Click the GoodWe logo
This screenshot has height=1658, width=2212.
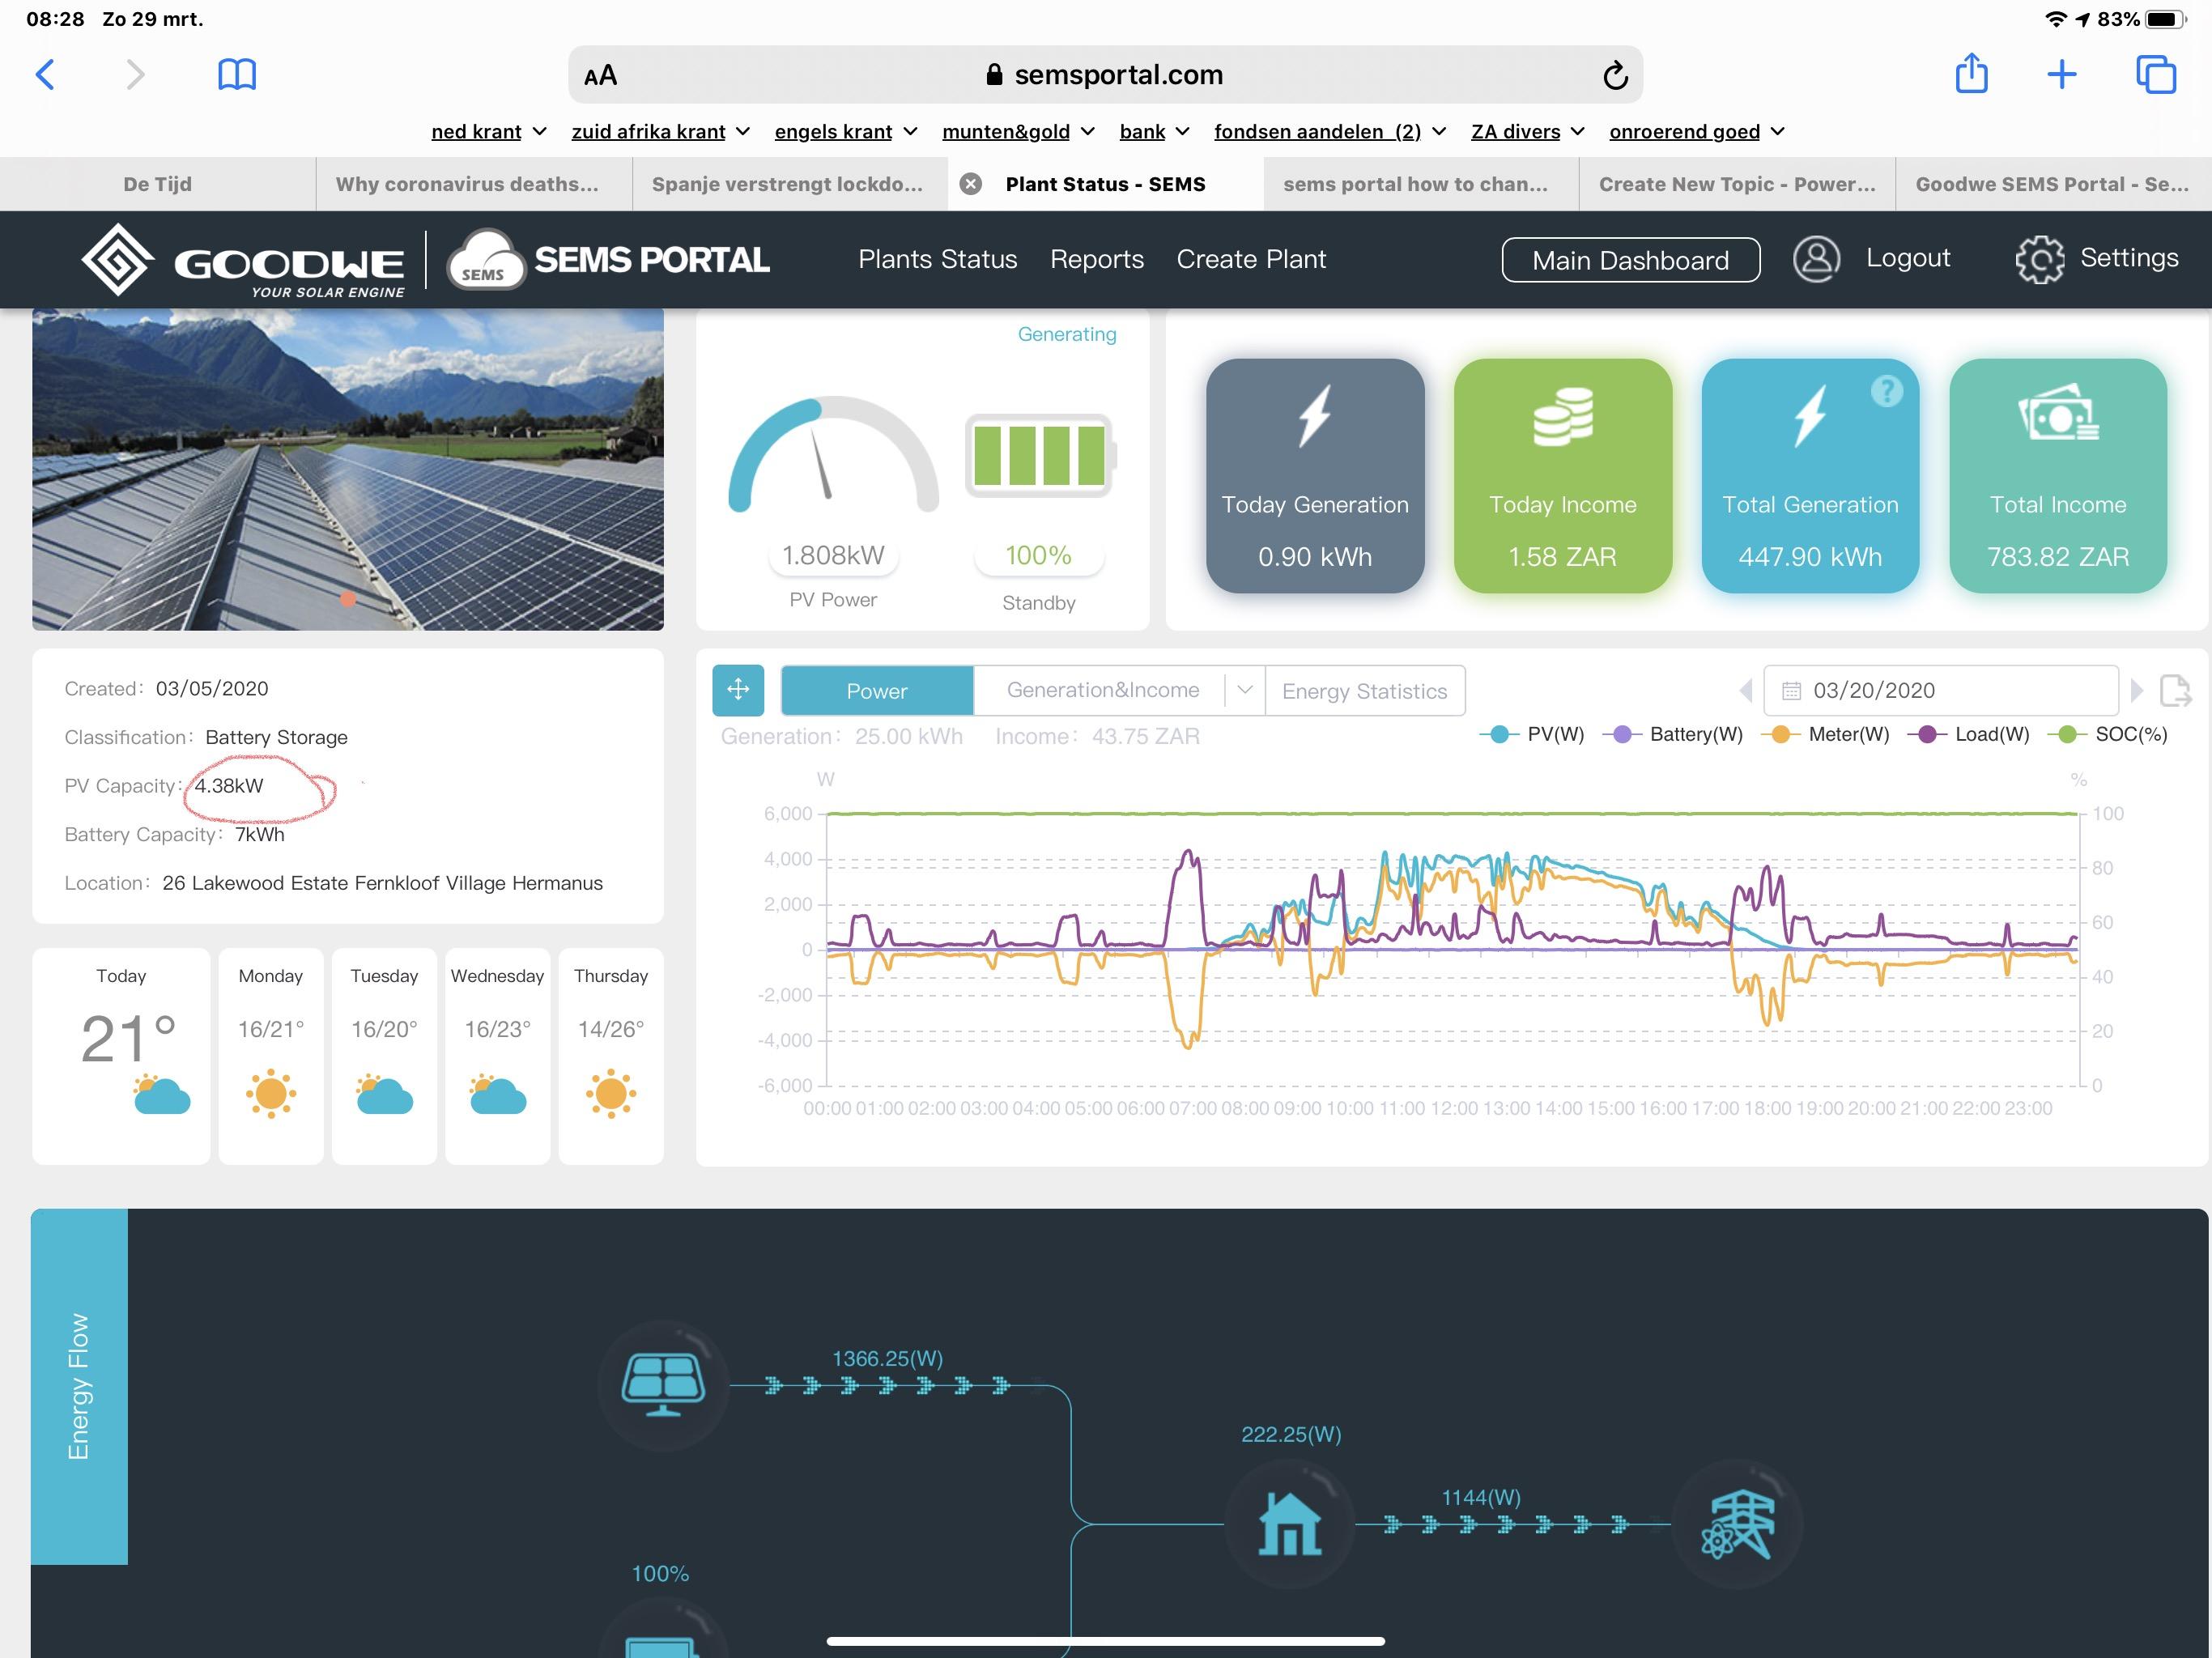point(243,260)
